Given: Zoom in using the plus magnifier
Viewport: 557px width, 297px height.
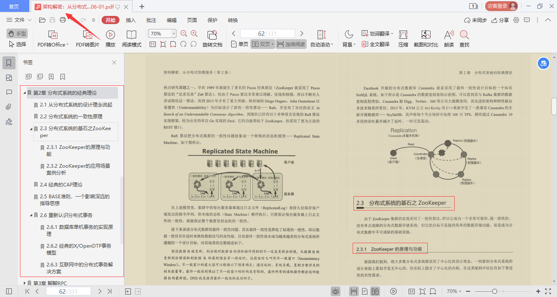Looking at the screenshot, I should [194, 34].
